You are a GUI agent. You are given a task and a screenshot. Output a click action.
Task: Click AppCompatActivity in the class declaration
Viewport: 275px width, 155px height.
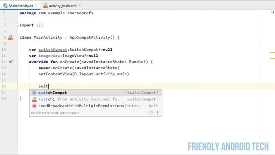(x=90, y=37)
